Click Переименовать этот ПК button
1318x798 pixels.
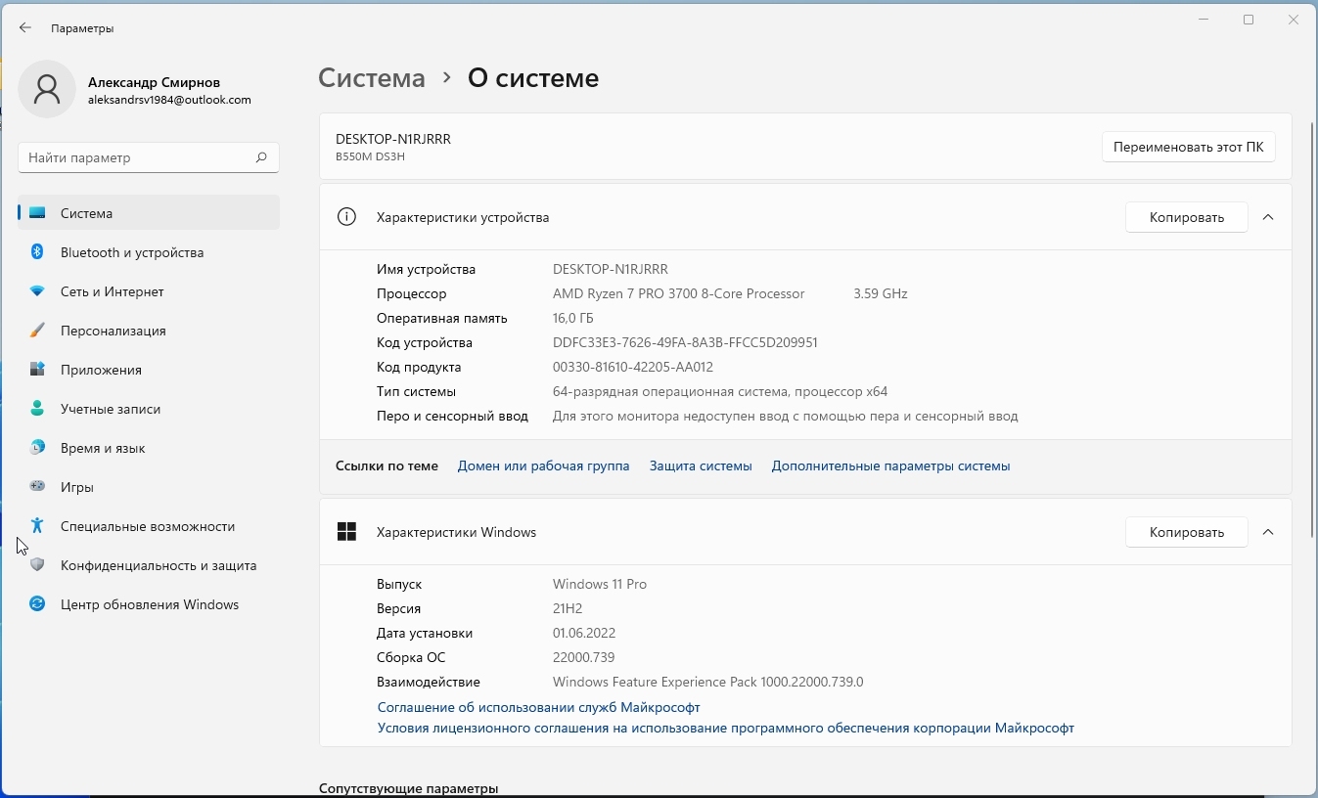point(1188,148)
